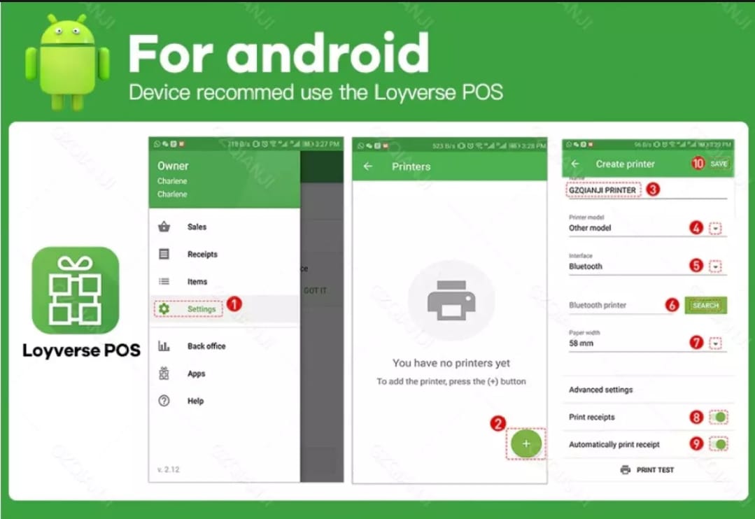Screen dimensions: 755x519
Task: Open the Loyverse POS app icon
Action: click(x=75, y=290)
